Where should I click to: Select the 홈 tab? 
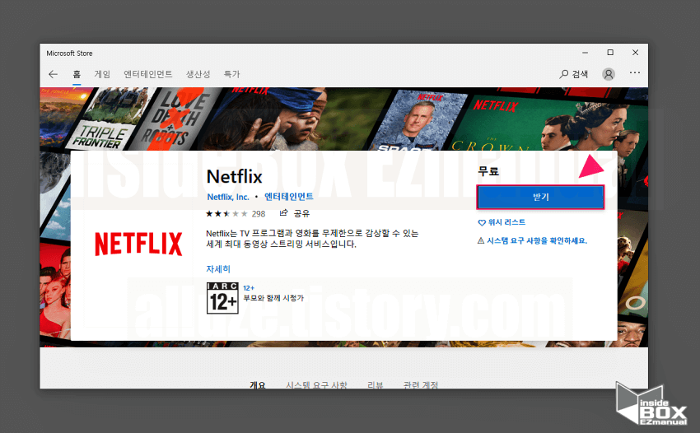[77, 74]
